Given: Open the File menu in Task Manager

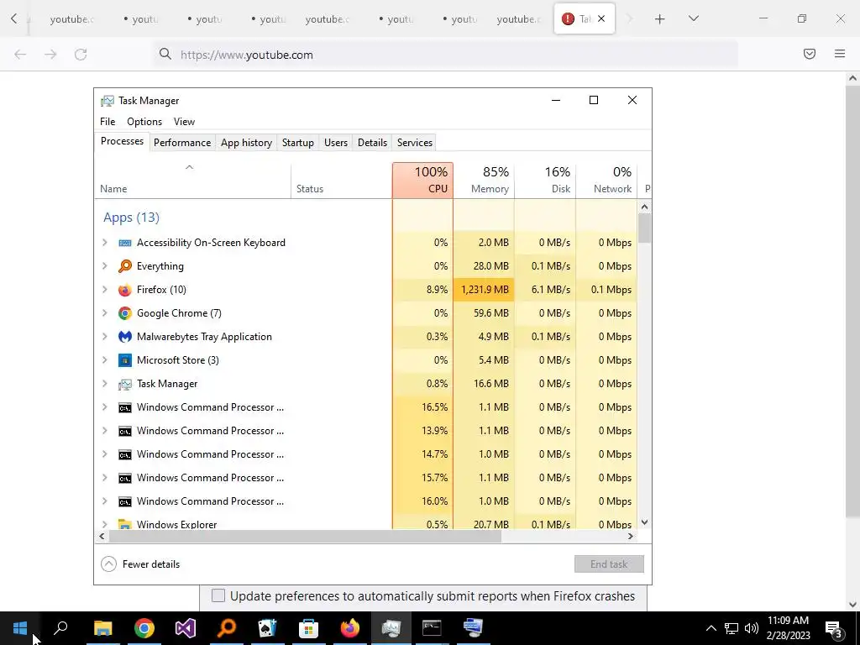Looking at the screenshot, I should 107,122.
